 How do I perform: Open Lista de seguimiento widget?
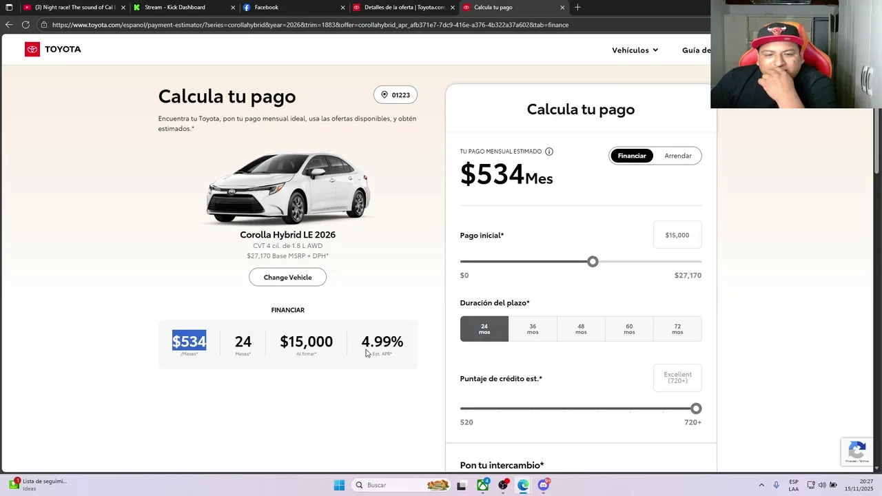click(x=39, y=485)
